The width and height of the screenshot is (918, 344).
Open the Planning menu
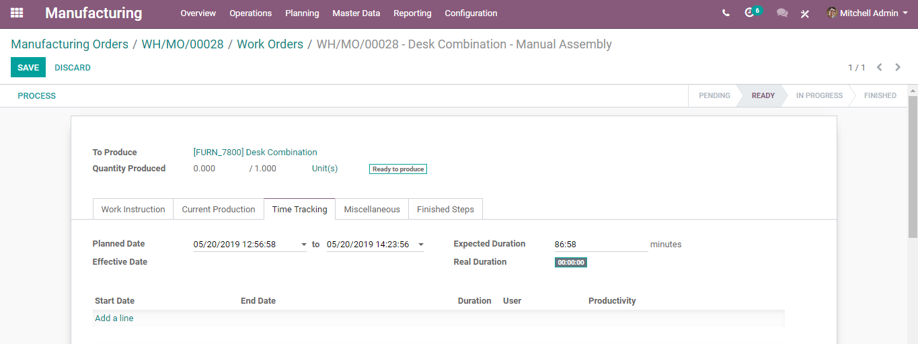303,13
